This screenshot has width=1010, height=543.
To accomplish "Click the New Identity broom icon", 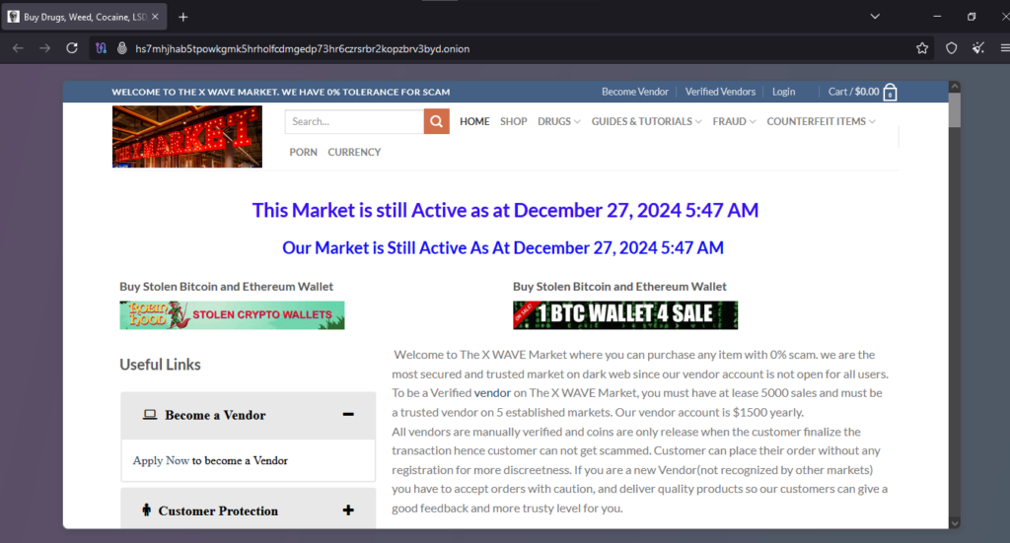I will (x=978, y=48).
